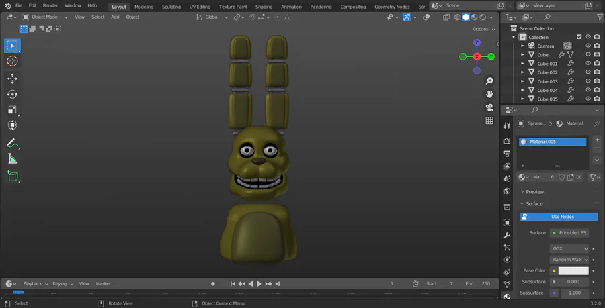Open the Scene properties tab icon

[508, 178]
